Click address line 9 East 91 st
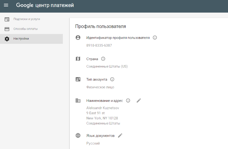This screenshot has height=149, width=228. pyautogui.click(x=96, y=113)
